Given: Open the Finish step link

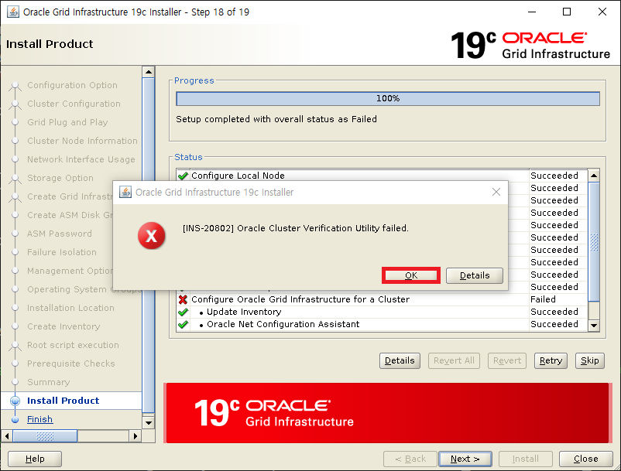Looking at the screenshot, I should pos(39,419).
